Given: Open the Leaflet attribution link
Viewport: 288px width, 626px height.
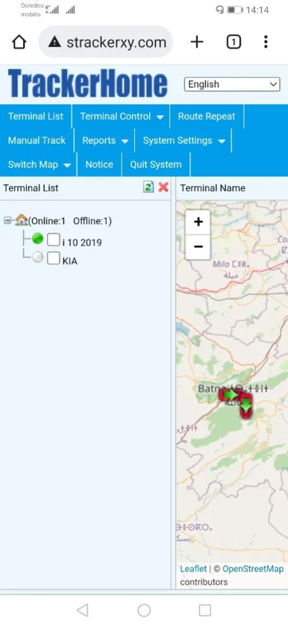Looking at the screenshot, I should click(194, 569).
